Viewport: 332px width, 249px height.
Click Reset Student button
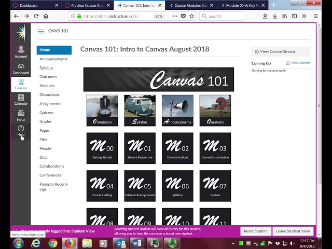coord(256,231)
